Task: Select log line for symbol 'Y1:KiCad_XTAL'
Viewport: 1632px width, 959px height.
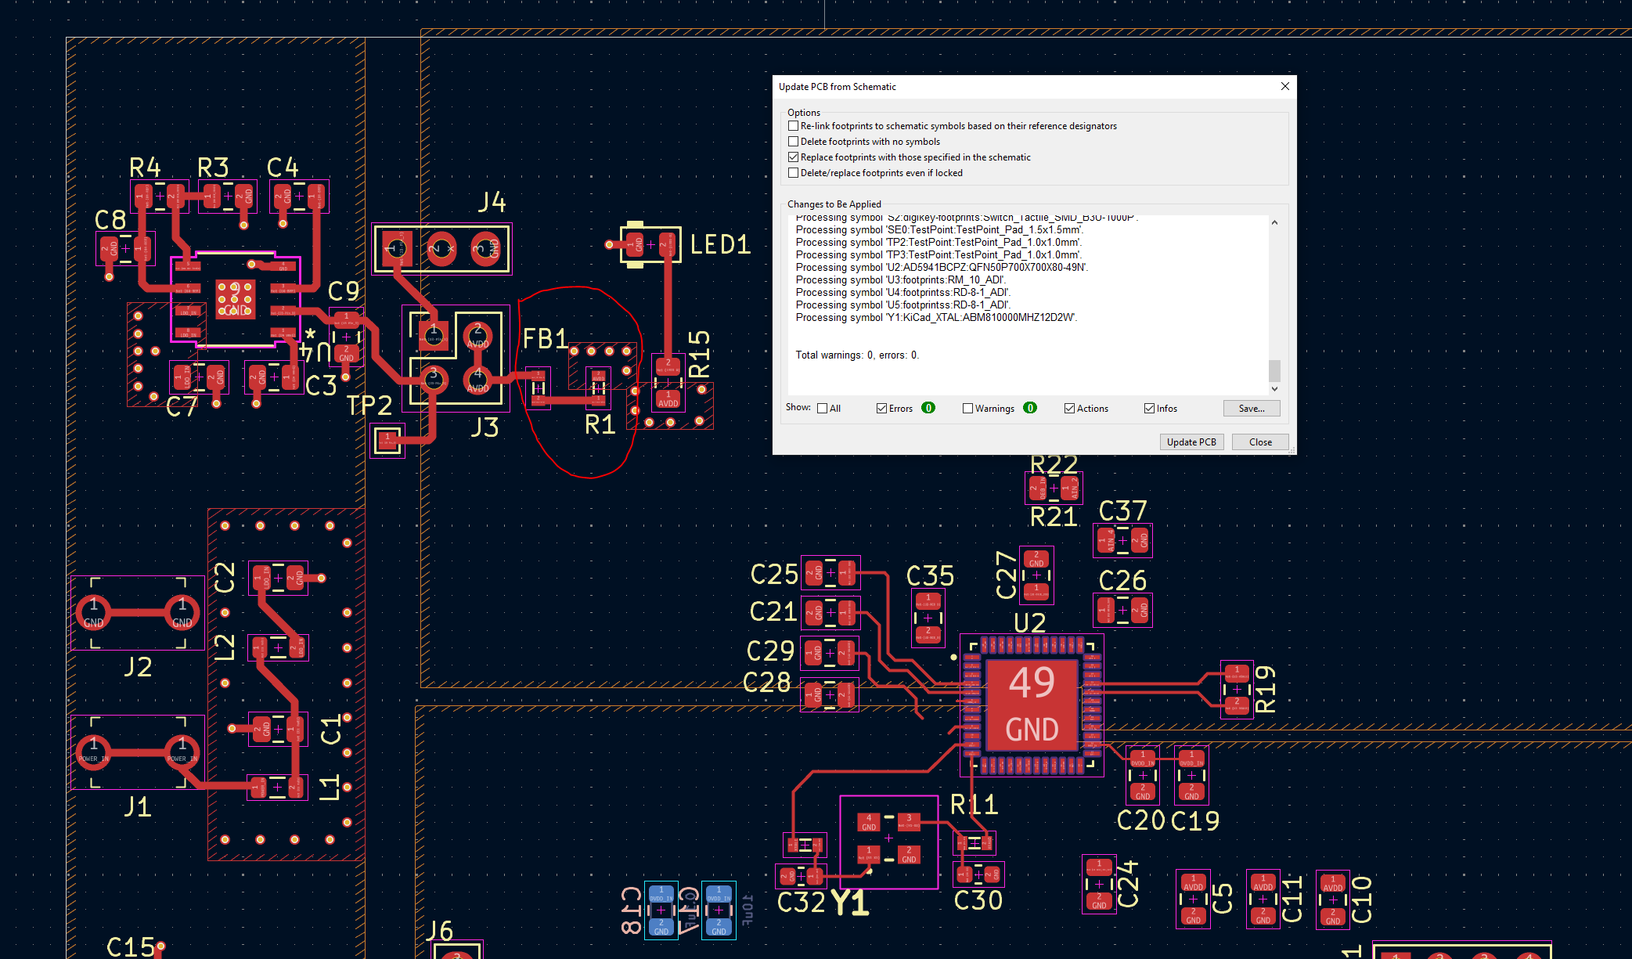Action: (936, 318)
